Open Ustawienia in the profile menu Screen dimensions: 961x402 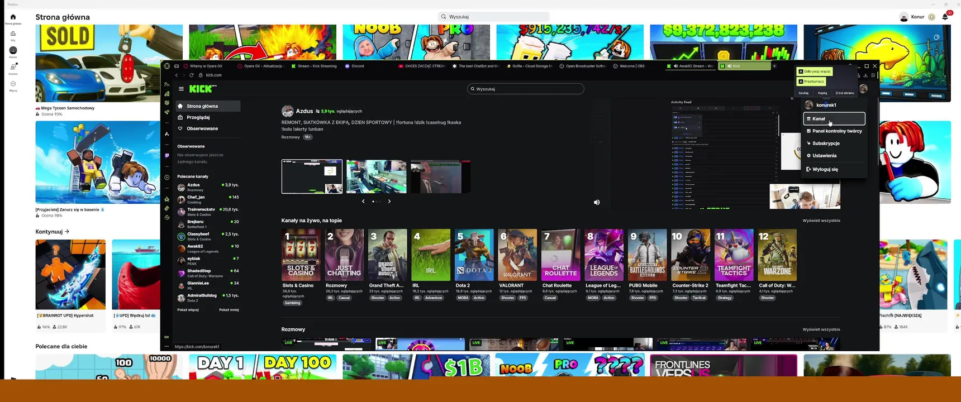(x=834, y=156)
